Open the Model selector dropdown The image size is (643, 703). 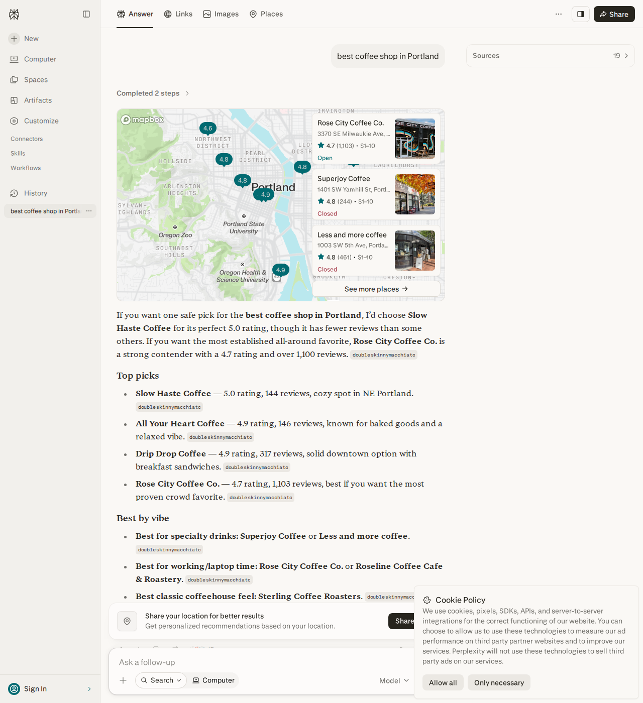click(394, 680)
